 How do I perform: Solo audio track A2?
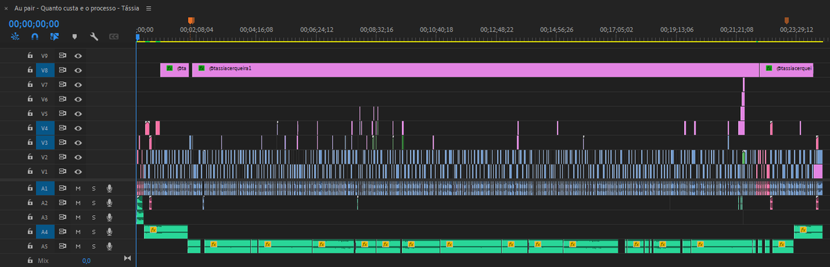click(93, 203)
